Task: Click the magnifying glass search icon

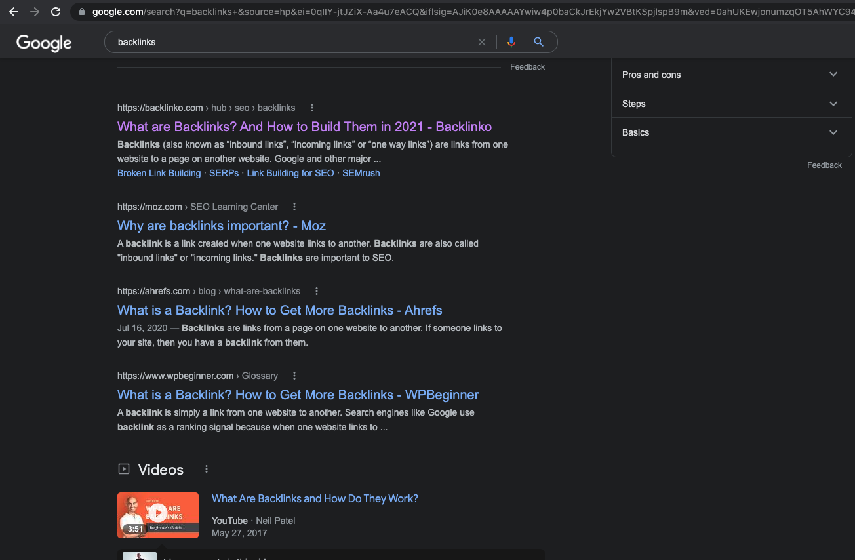Action: tap(538, 42)
